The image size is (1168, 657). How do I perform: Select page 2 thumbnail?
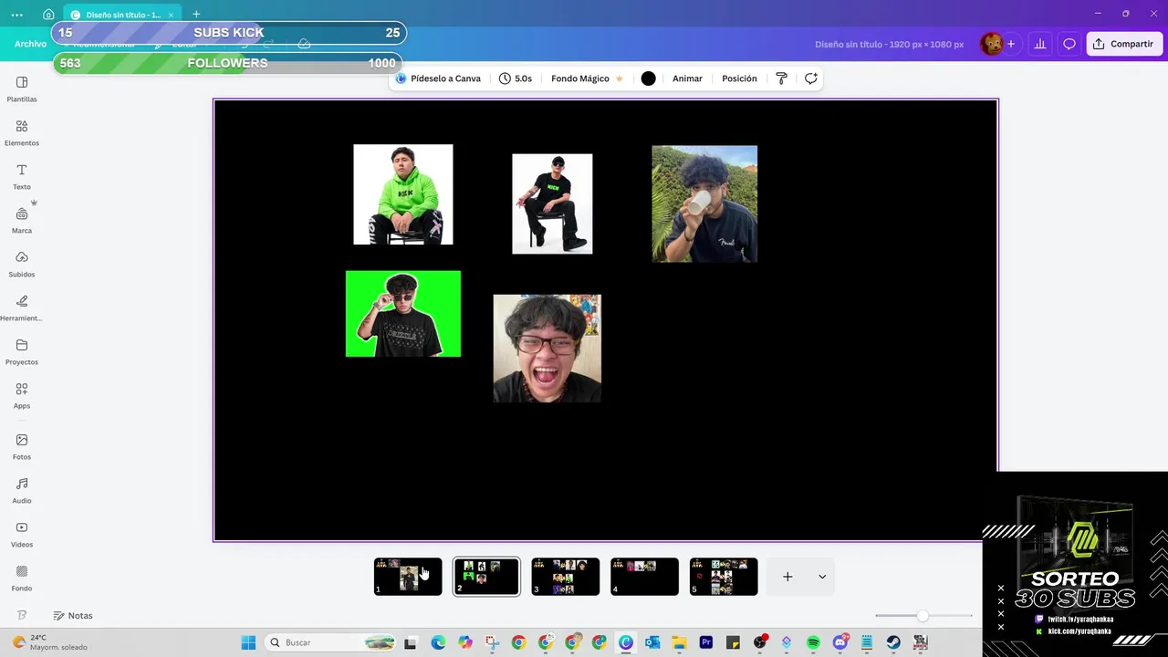click(486, 577)
